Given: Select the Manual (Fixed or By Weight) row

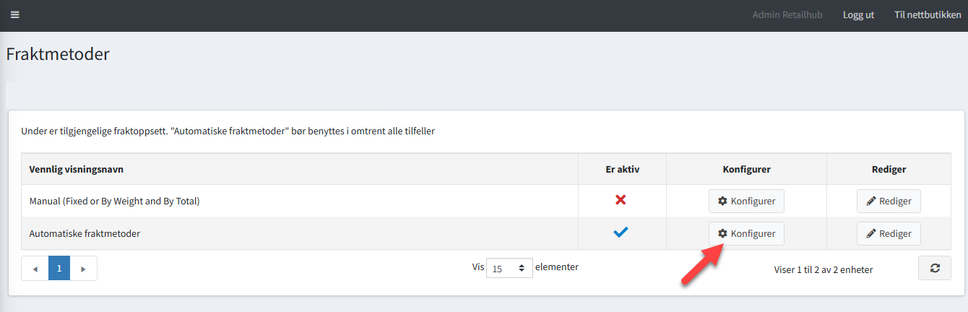Looking at the screenshot, I should pos(114,201).
